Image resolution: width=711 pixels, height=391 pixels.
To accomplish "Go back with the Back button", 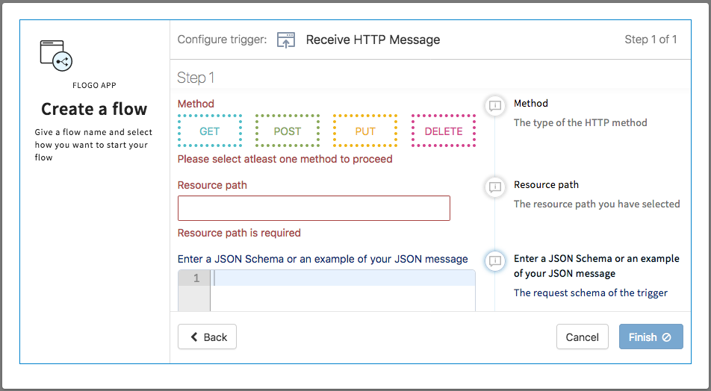I will [x=207, y=337].
